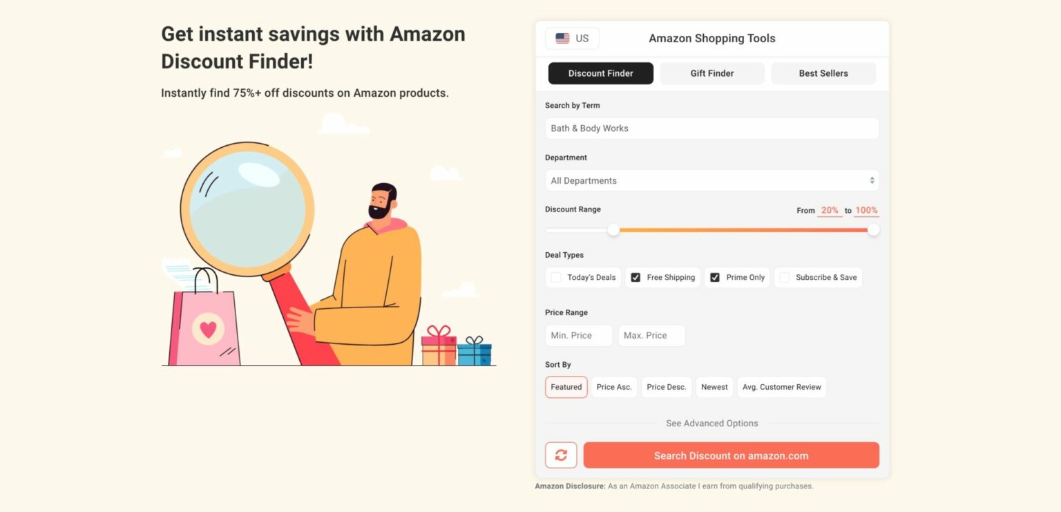This screenshot has height=512, width=1061.
Task: Switch to the Best Sellers tab
Action: [x=823, y=73]
